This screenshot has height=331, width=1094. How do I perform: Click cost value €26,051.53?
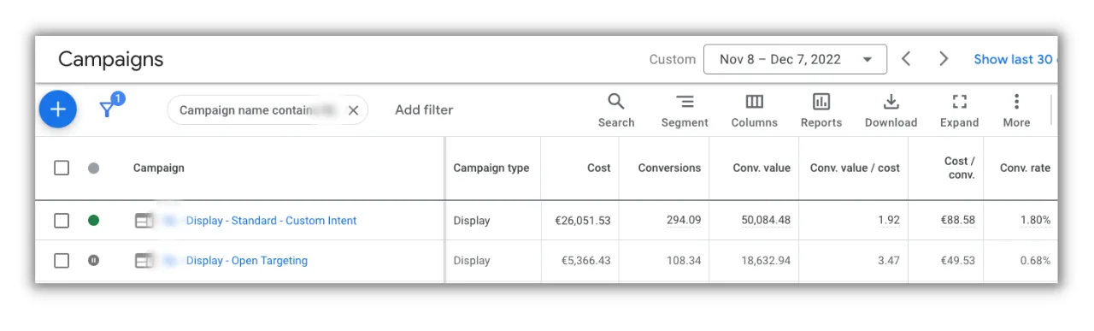point(583,221)
